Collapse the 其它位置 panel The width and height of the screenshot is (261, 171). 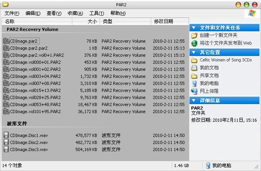(194, 52)
